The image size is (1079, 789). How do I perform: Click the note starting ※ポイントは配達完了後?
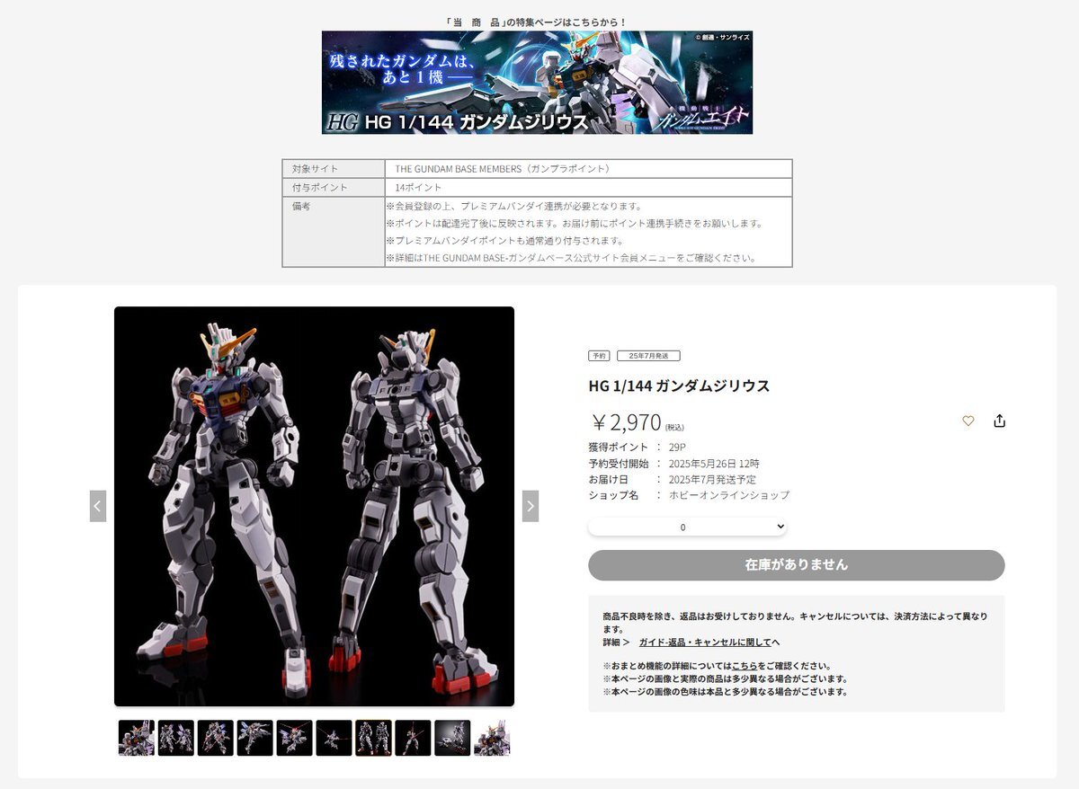coord(575,224)
